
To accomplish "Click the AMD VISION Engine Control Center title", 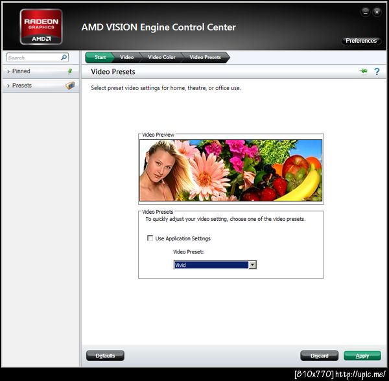I will pos(159,27).
